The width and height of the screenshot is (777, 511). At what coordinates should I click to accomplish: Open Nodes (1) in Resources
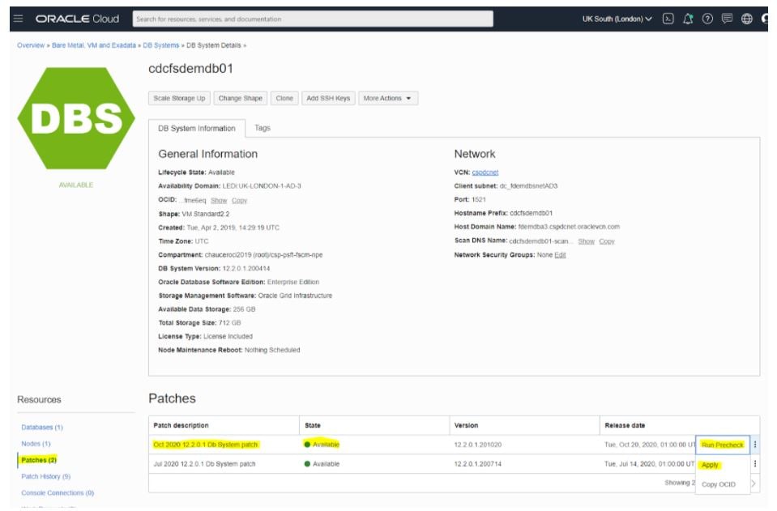pos(36,444)
